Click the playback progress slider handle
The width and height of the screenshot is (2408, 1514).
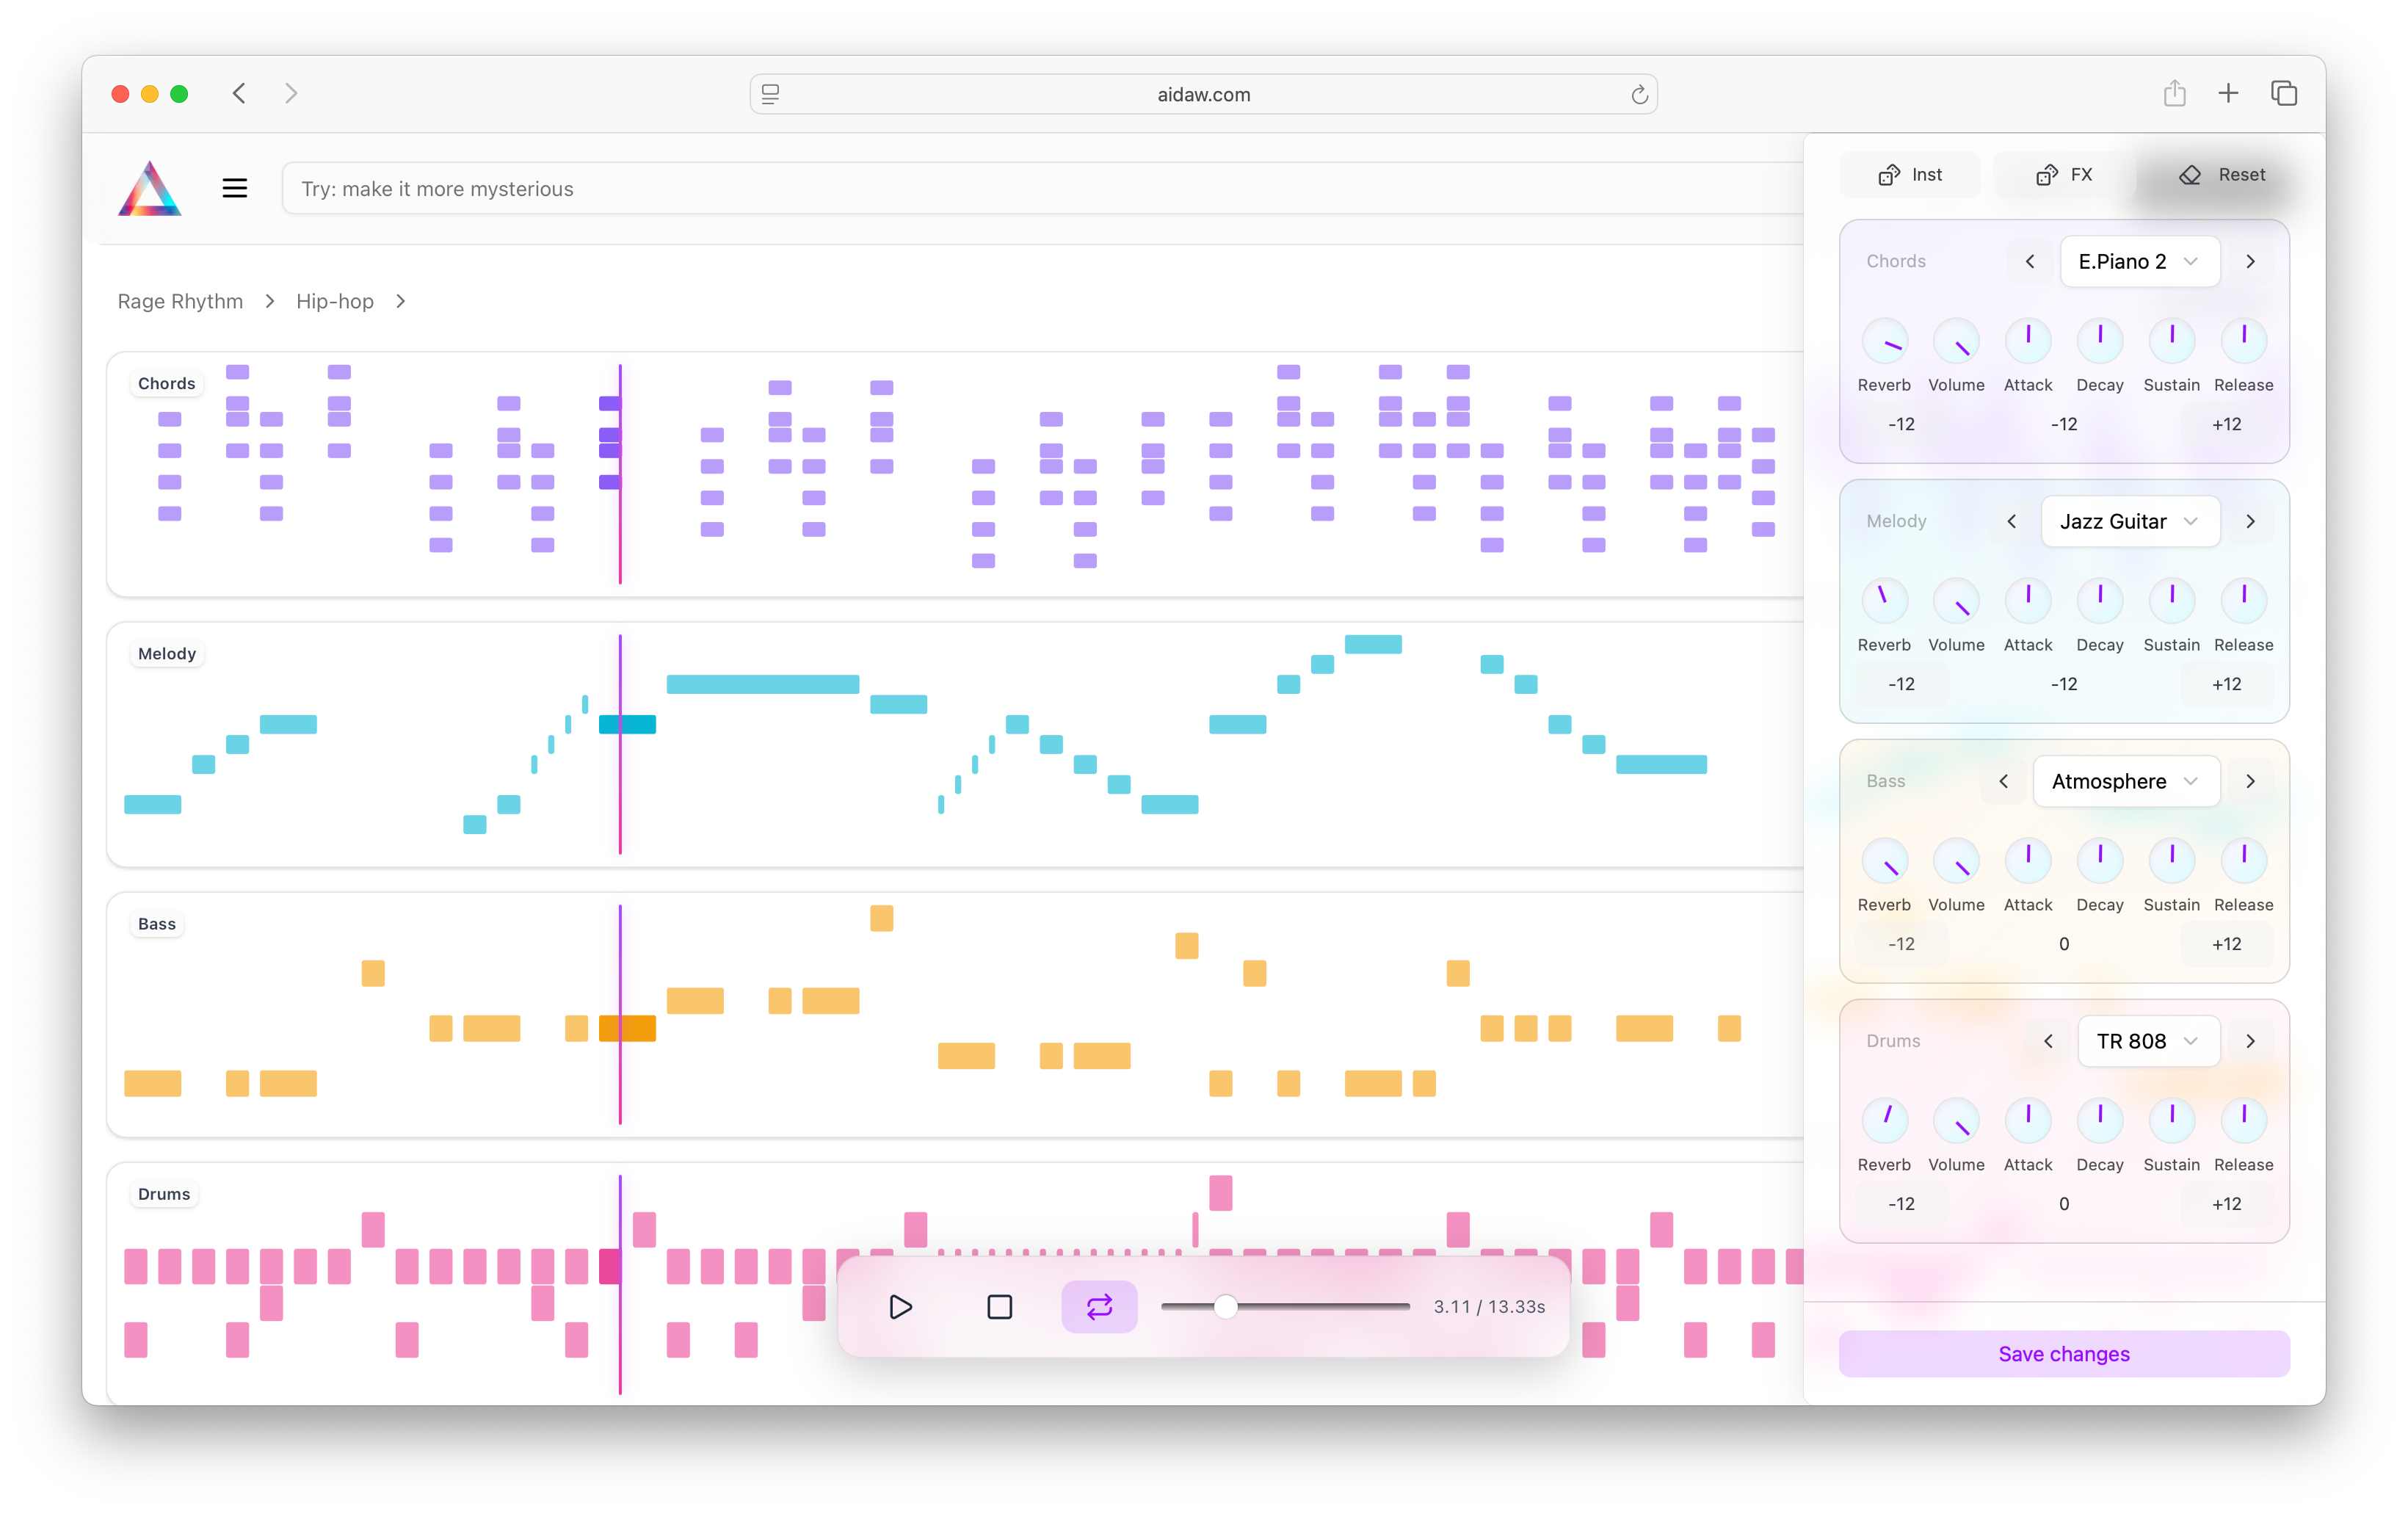click(x=1226, y=1307)
